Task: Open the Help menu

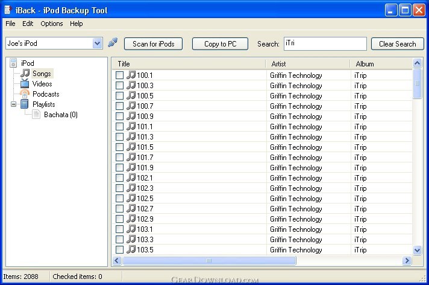Action: click(77, 24)
